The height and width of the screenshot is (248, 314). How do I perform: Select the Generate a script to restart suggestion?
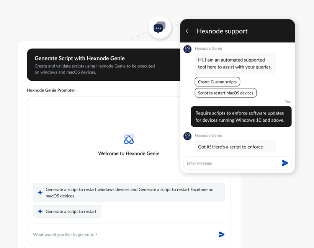coord(67,211)
